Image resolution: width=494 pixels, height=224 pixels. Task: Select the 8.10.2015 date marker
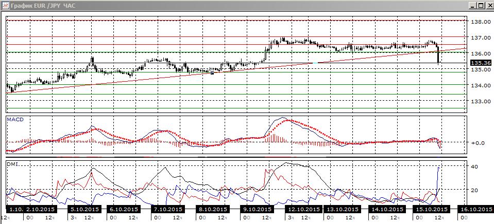pyautogui.click(x=212, y=209)
